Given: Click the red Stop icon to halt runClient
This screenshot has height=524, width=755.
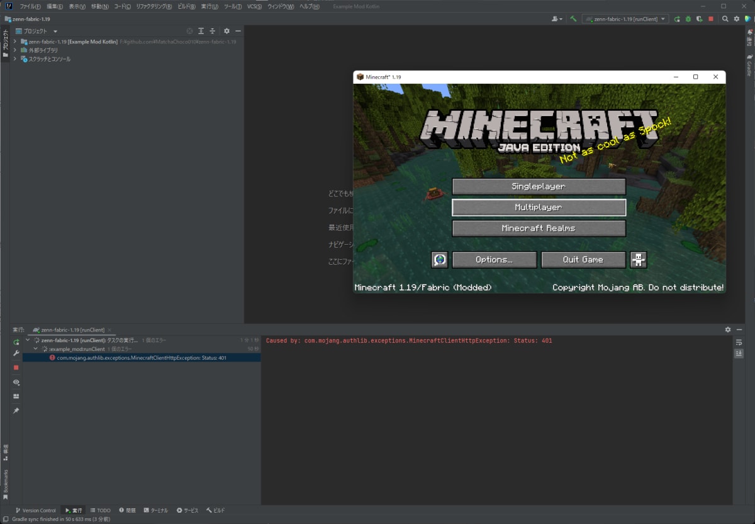Looking at the screenshot, I should click(x=710, y=19).
